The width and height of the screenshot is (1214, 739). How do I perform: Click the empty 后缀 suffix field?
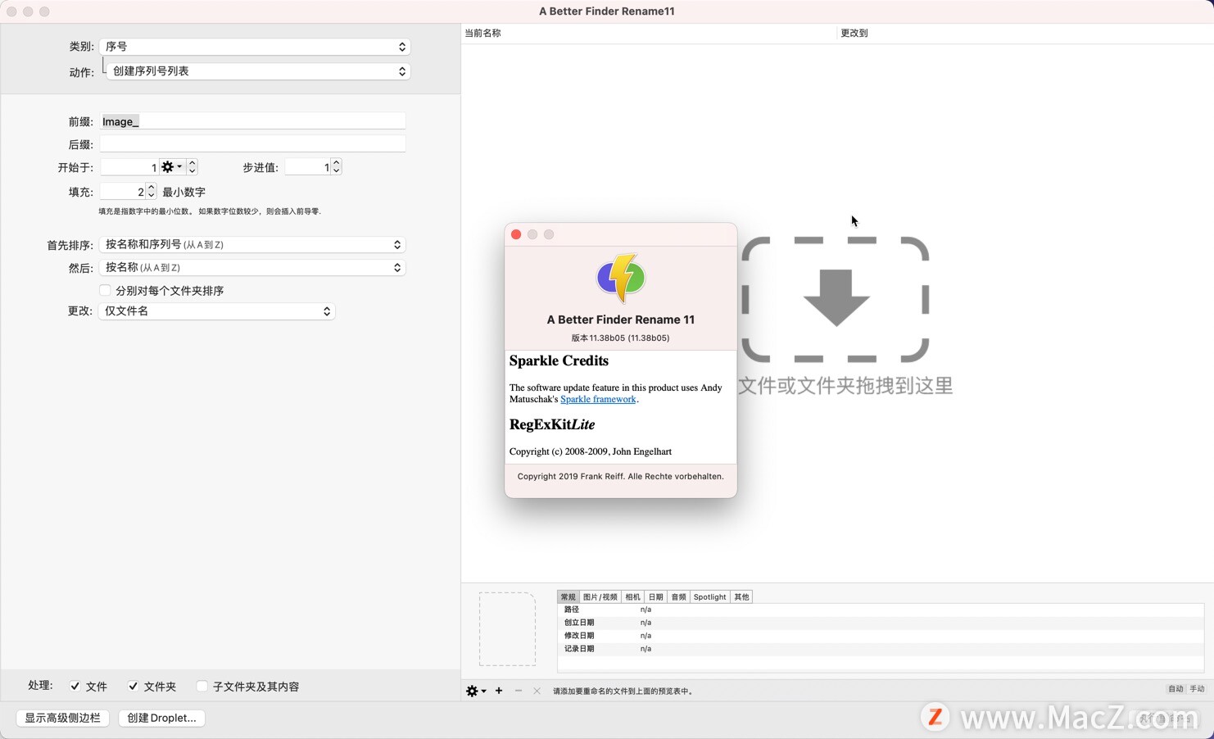(252, 144)
